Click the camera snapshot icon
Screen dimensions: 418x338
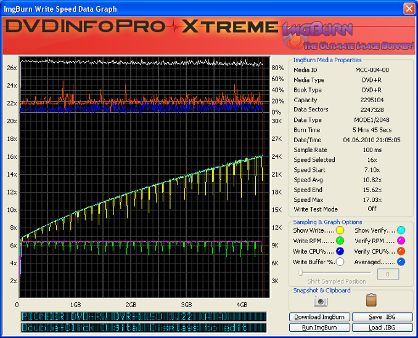pyautogui.click(x=321, y=301)
